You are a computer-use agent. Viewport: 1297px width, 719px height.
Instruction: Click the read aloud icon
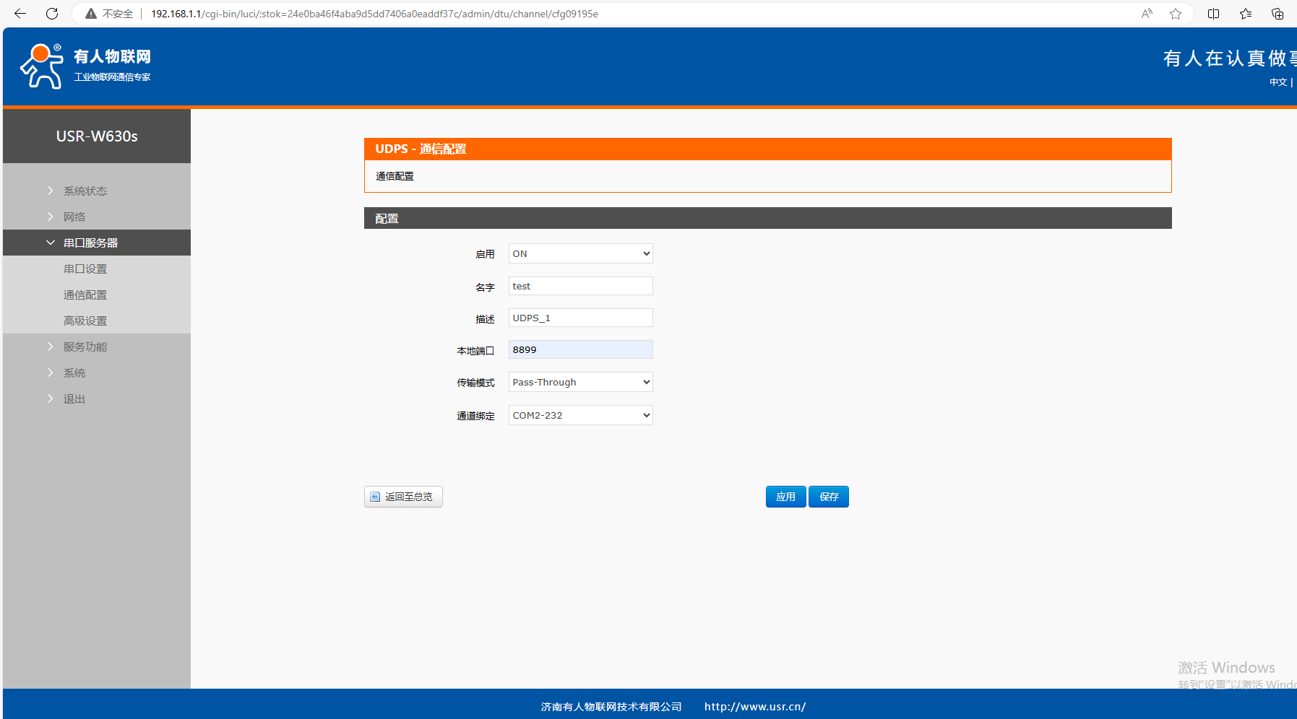[1147, 14]
